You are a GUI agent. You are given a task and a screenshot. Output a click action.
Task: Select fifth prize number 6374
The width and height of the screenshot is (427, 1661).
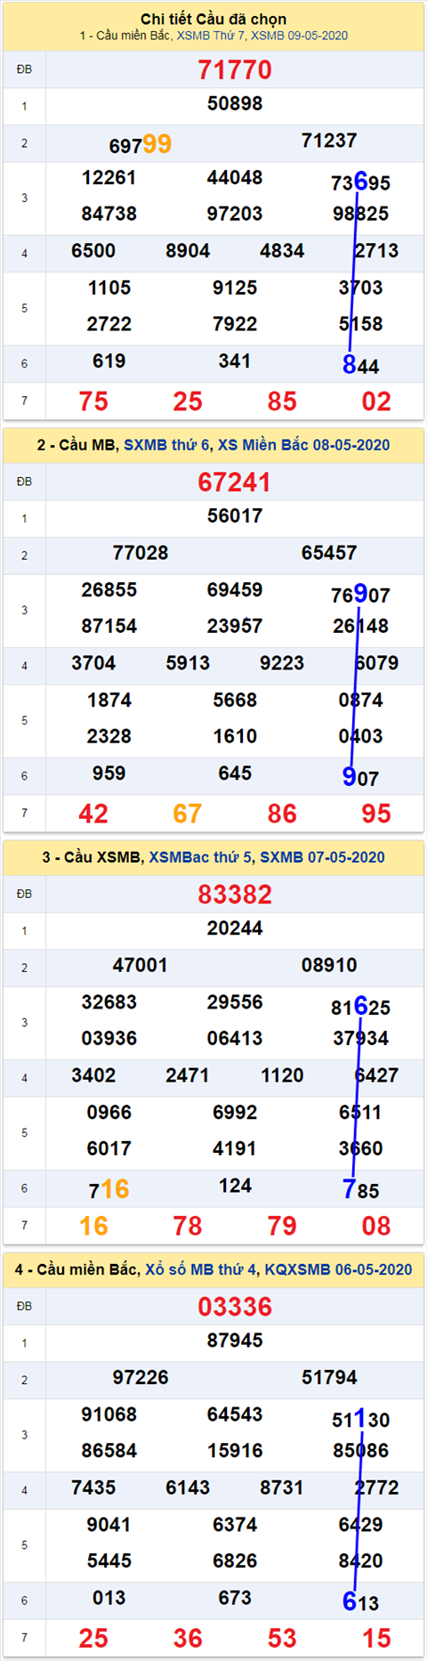[x=235, y=1525]
